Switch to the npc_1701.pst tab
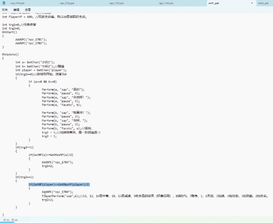The image size is (273, 223). tap(17, 3)
